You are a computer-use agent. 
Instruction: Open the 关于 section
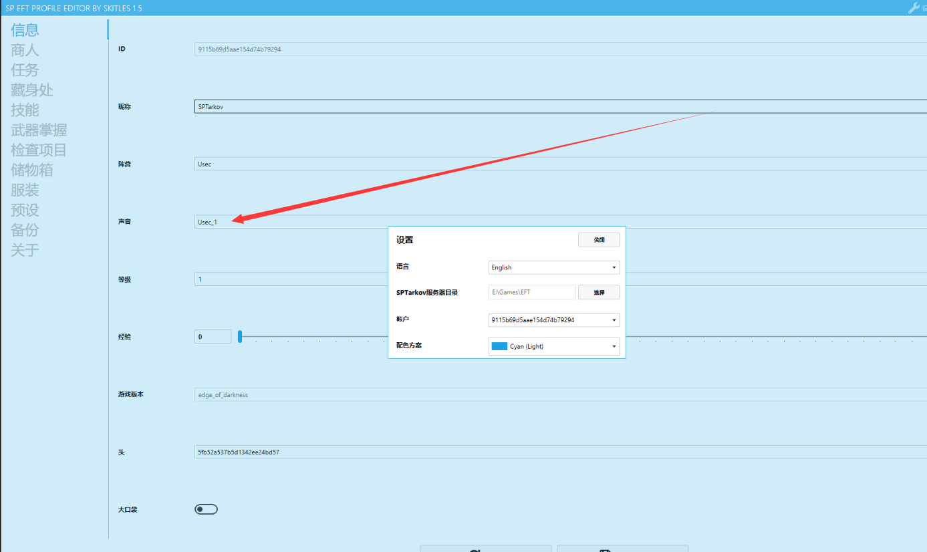pos(25,250)
